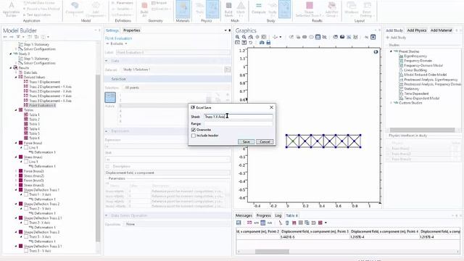Click the highlighted select-mode icon in Graphics toolbar

318,37
